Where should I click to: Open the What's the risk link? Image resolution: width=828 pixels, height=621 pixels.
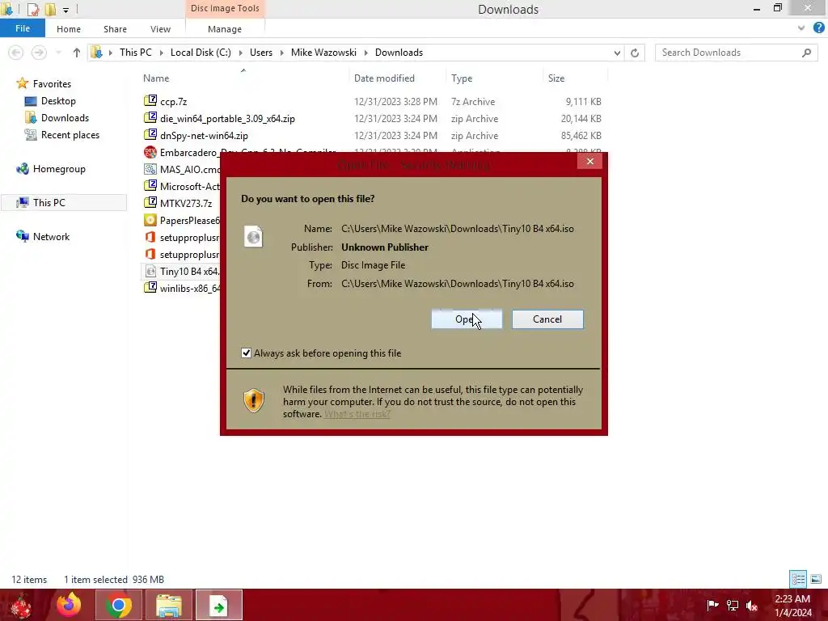pos(357,414)
